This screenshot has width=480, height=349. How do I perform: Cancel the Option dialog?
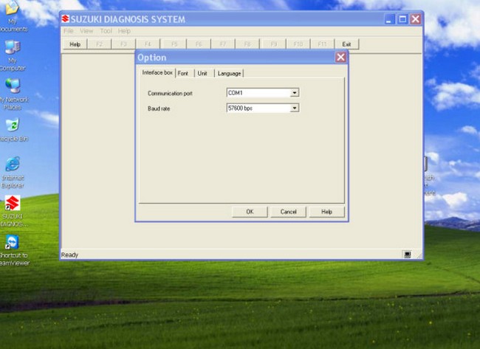[288, 212]
